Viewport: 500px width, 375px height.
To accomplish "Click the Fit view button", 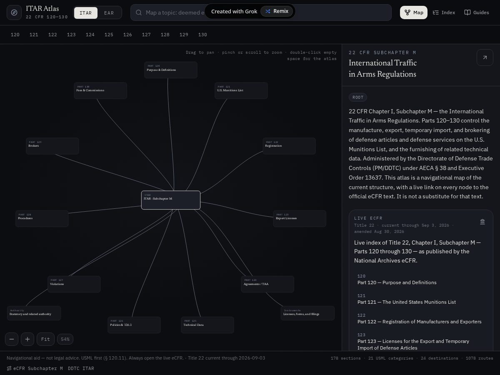I will (45, 339).
